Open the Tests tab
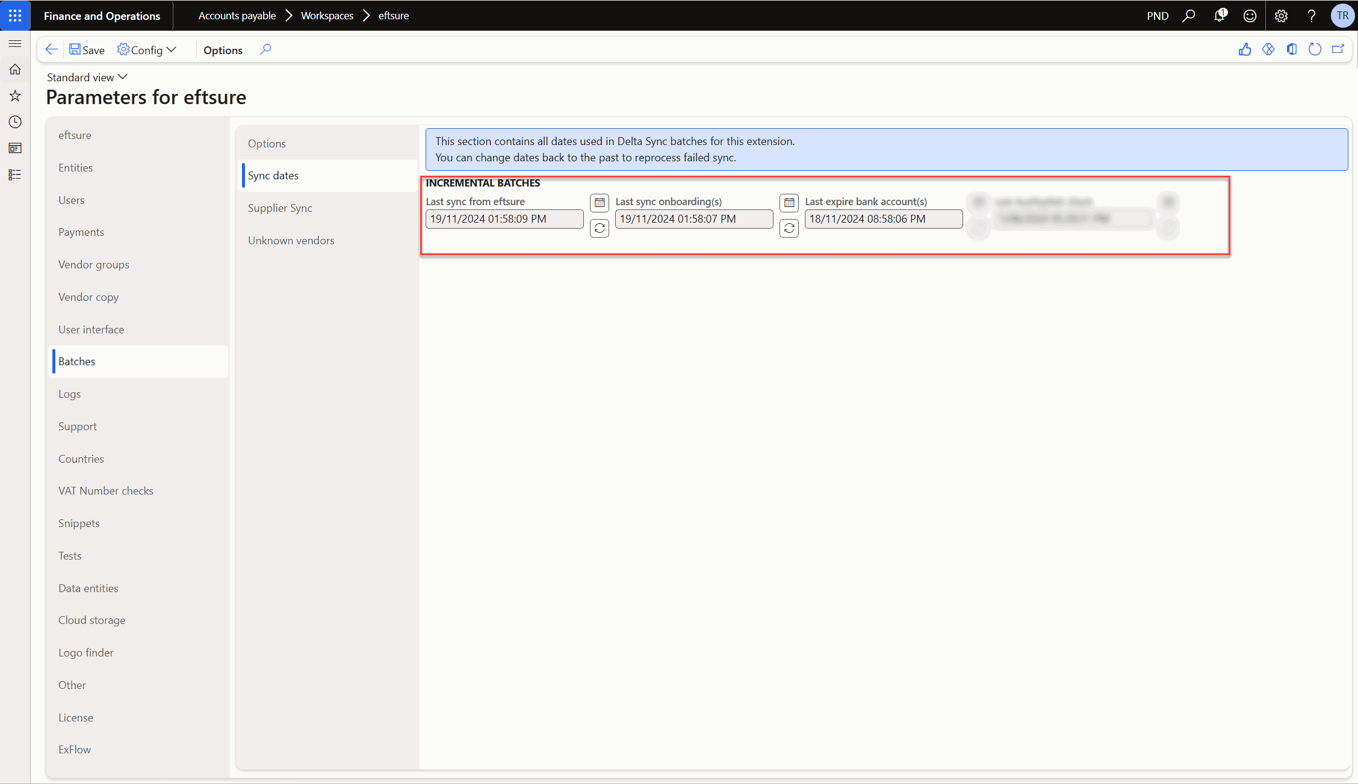1358x784 pixels. point(138,556)
